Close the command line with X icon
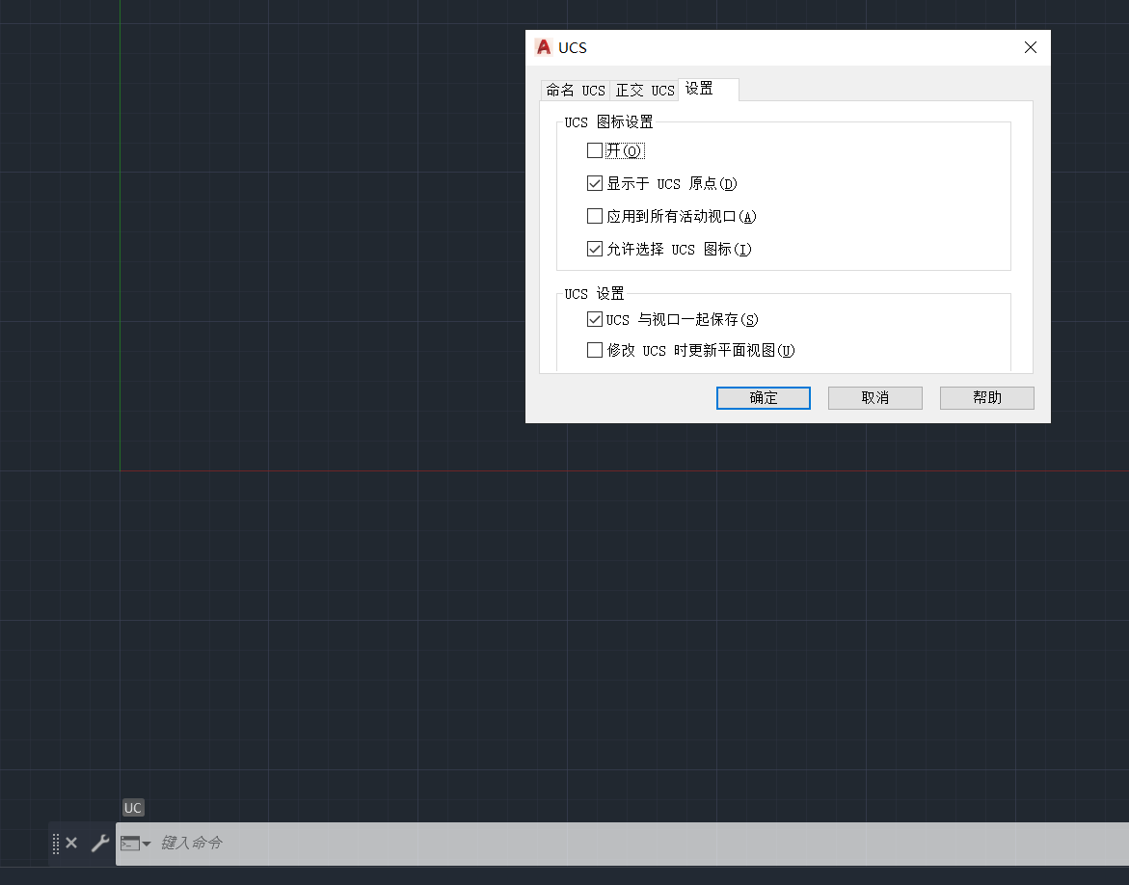The height and width of the screenshot is (885, 1129). tap(71, 844)
